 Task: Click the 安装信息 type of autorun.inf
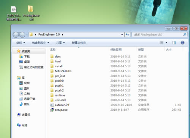(144, 105)
